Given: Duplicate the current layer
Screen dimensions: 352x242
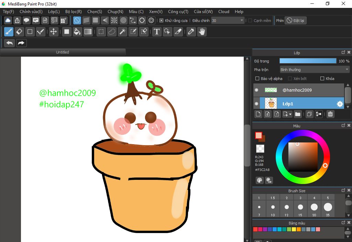Looking at the screenshot, I should 309,114.
